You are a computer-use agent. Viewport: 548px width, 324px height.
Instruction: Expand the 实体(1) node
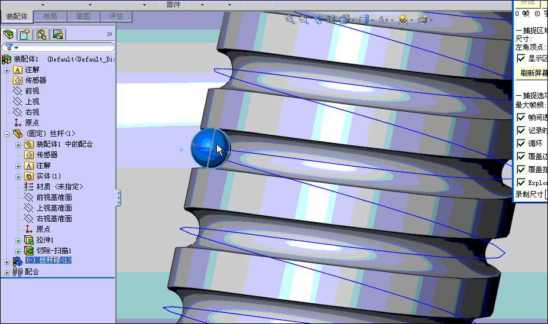click(x=18, y=177)
